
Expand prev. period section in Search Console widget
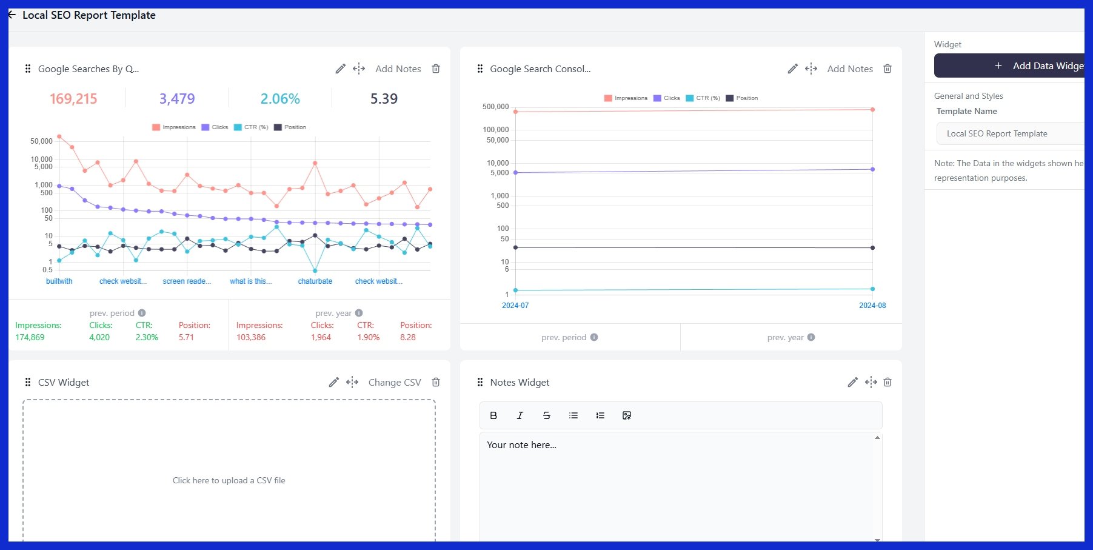569,337
